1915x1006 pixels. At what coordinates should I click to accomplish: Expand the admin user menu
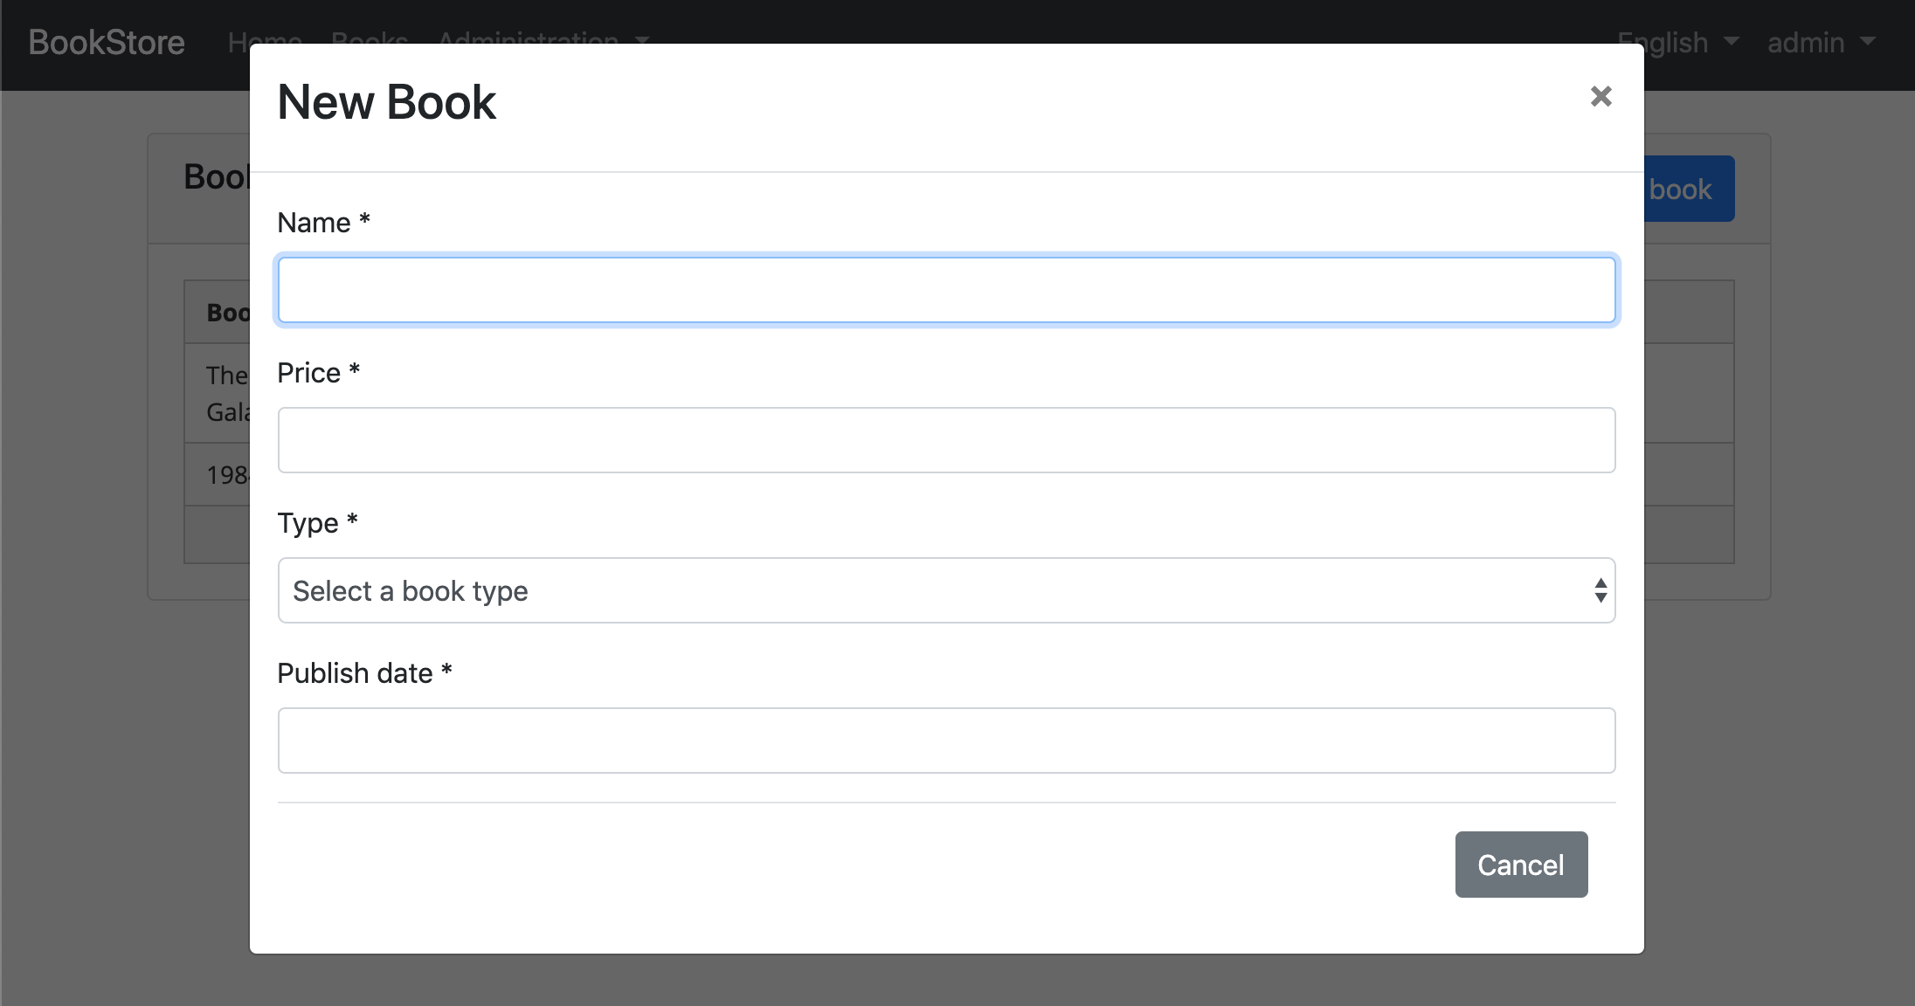click(1821, 42)
